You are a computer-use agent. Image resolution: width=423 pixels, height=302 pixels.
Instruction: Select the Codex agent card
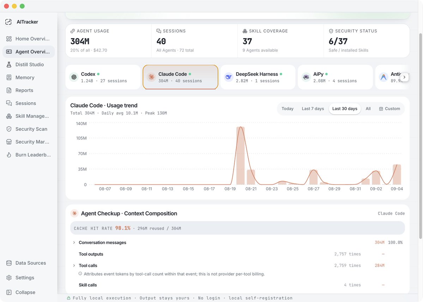click(103, 77)
